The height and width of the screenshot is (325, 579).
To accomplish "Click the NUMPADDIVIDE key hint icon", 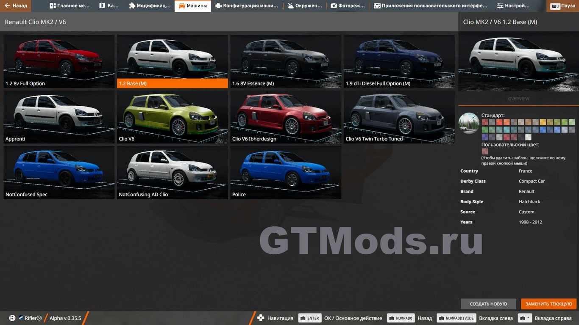I will click(456, 318).
